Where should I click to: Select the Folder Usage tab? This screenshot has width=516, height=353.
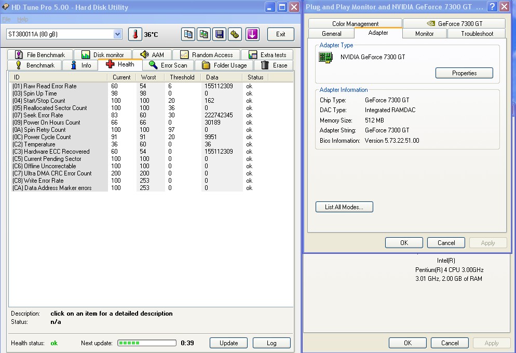pyautogui.click(x=224, y=65)
